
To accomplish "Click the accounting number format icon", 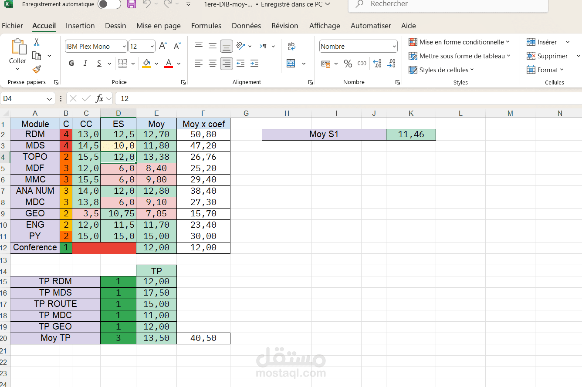I will click(326, 64).
